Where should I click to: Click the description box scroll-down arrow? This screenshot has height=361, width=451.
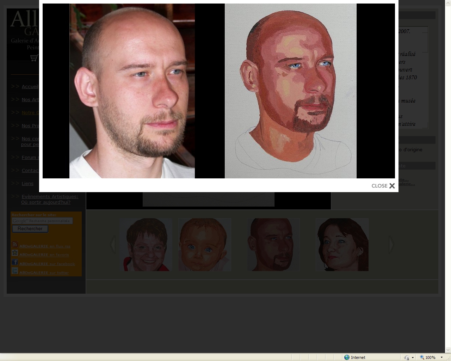click(425, 126)
